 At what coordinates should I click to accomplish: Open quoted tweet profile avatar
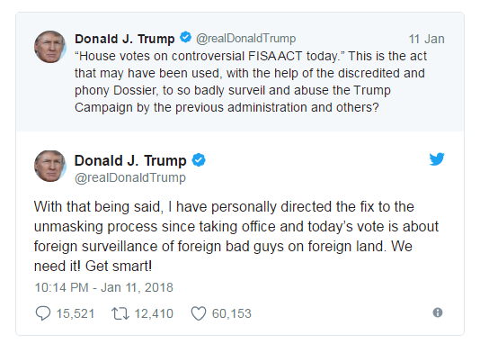(50, 47)
